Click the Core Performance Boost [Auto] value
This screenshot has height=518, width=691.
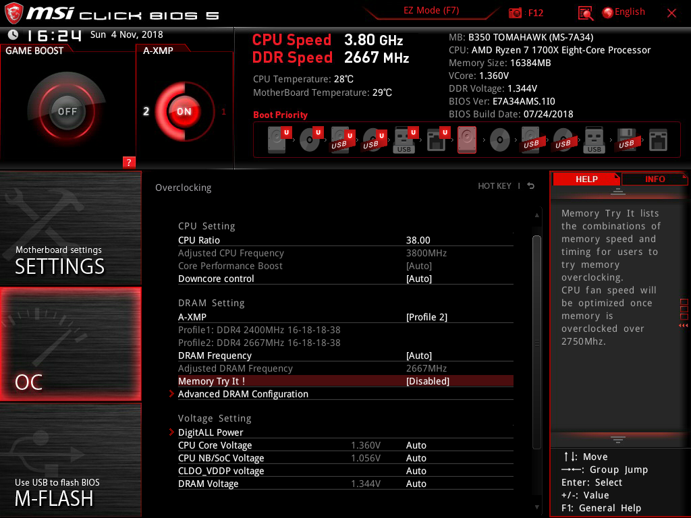[x=418, y=266]
